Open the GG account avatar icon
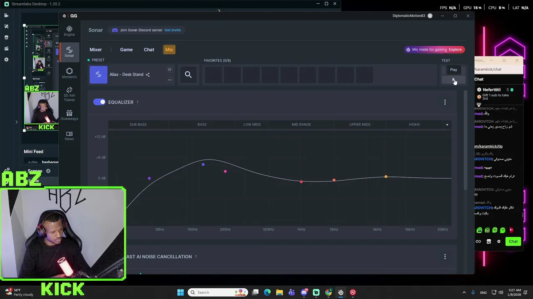Viewport: 533px width, 299px height. pos(430,16)
